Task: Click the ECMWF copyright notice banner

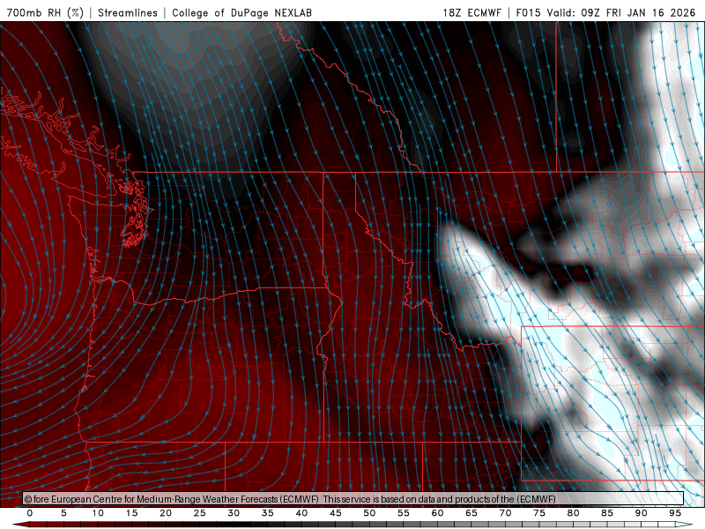Action: [x=353, y=499]
